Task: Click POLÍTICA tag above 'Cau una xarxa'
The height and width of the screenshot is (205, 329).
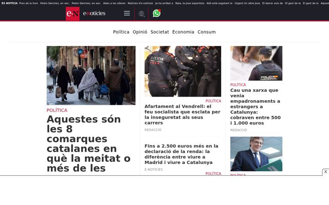Action: [238, 85]
